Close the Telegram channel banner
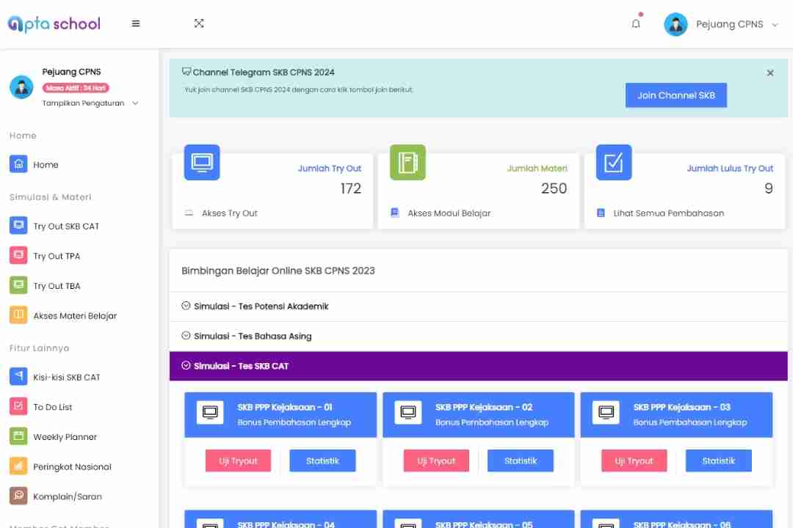This screenshot has height=528, width=793. (770, 73)
